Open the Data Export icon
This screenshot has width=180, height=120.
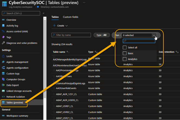tap(3, 85)
